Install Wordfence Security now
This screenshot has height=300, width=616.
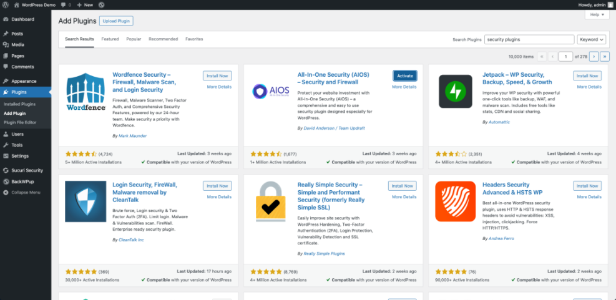click(217, 76)
